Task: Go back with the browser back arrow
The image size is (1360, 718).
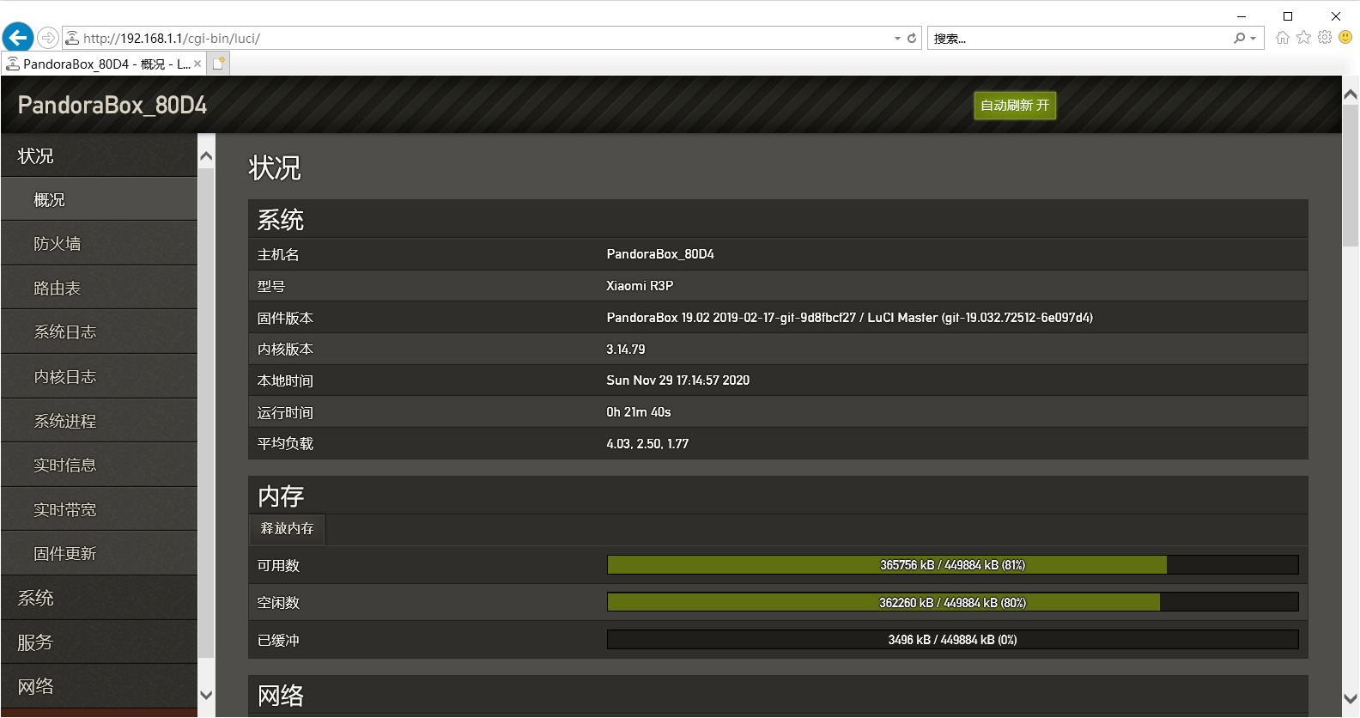Action: point(18,38)
